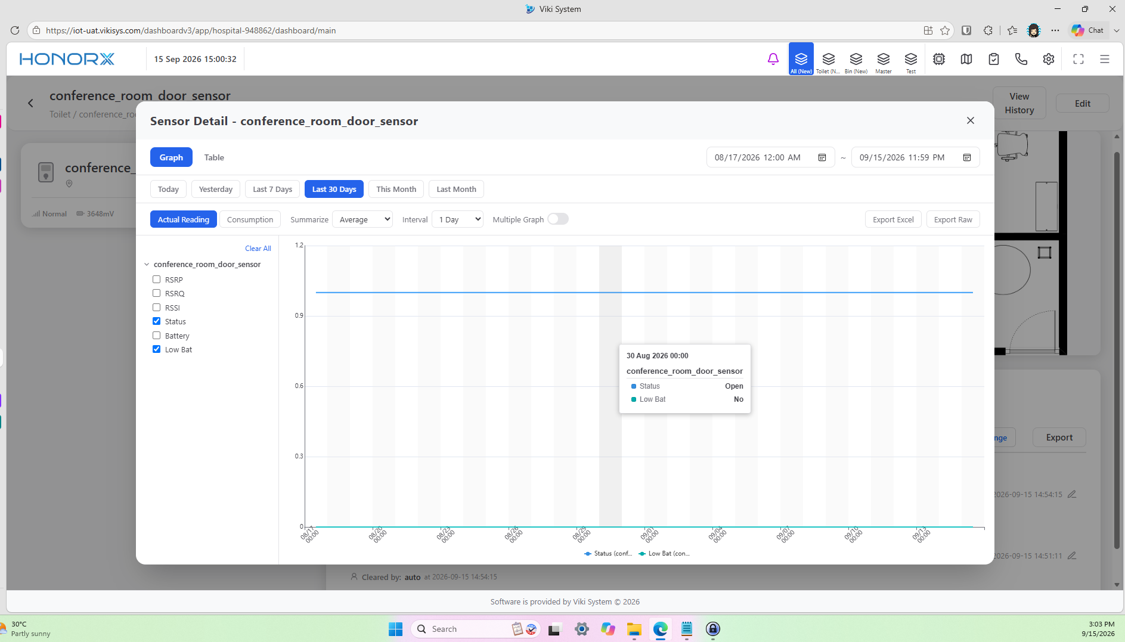The image size is (1125, 642).
Task: Enable the Multiple Graph toggle
Action: click(x=558, y=219)
